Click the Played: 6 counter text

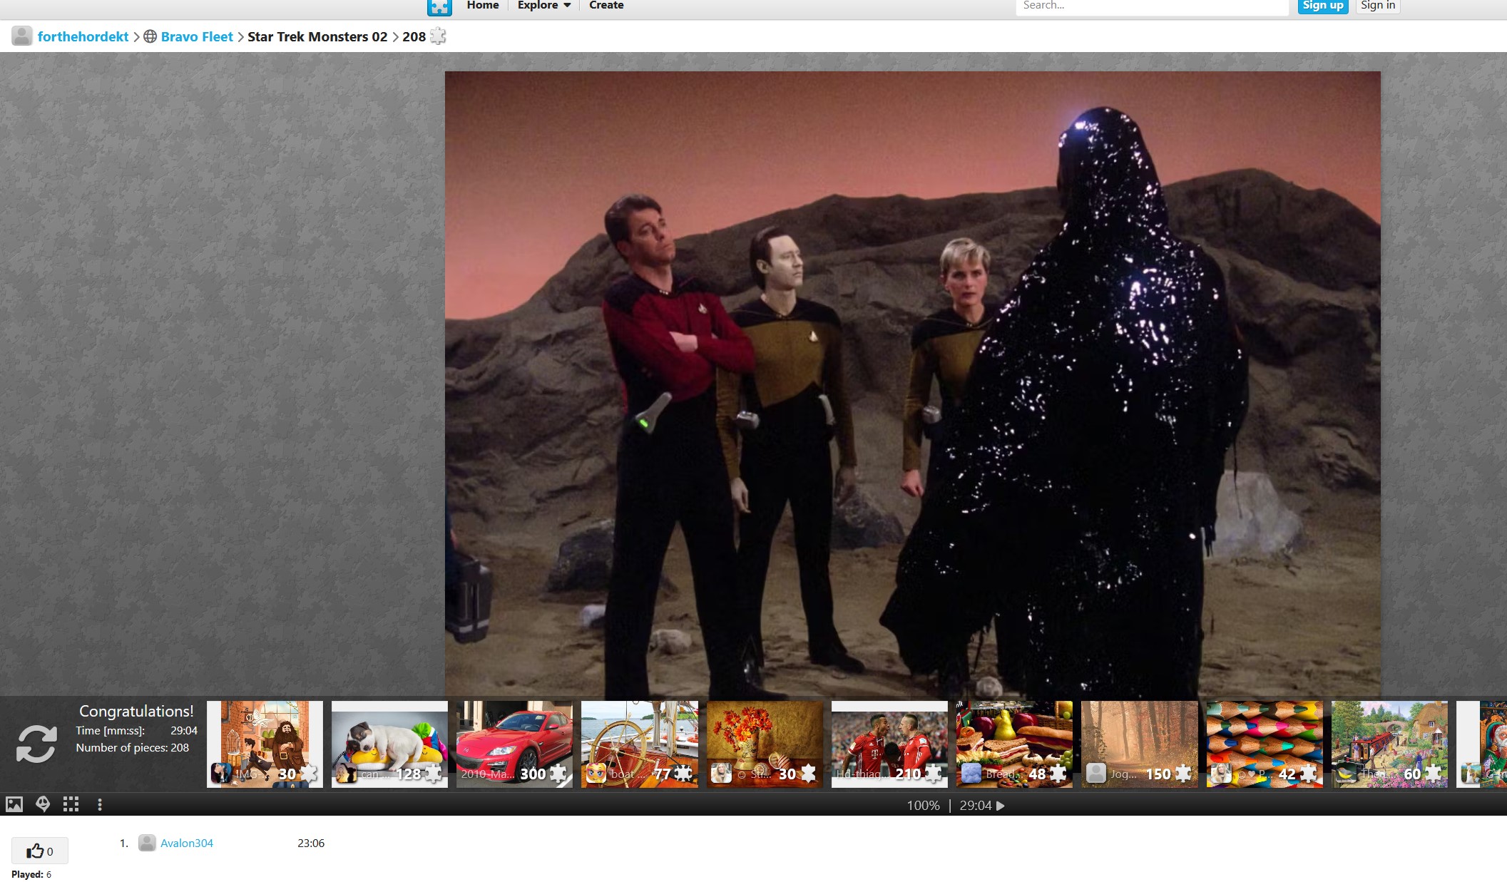tap(31, 874)
